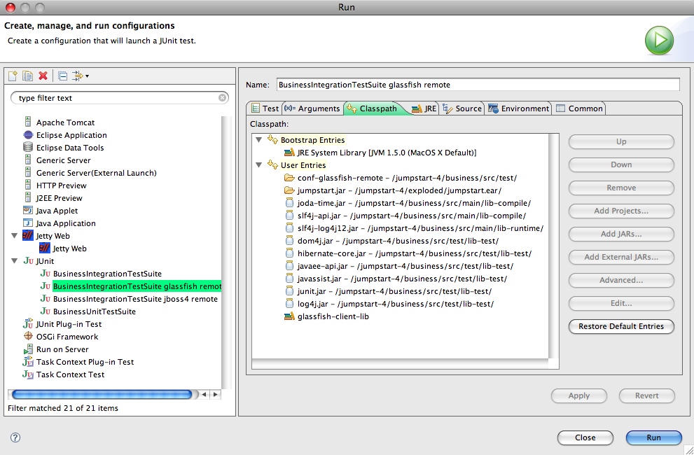The image size is (694, 455).
Task: Select the OSGi Framework icon
Action: click(x=28, y=337)
